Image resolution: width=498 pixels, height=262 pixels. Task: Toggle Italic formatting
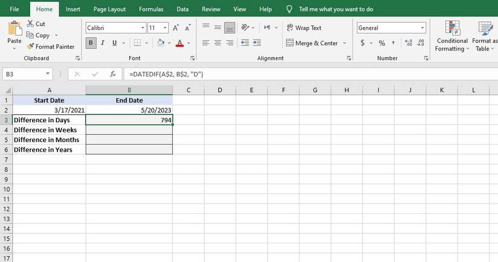coord(103,43)
